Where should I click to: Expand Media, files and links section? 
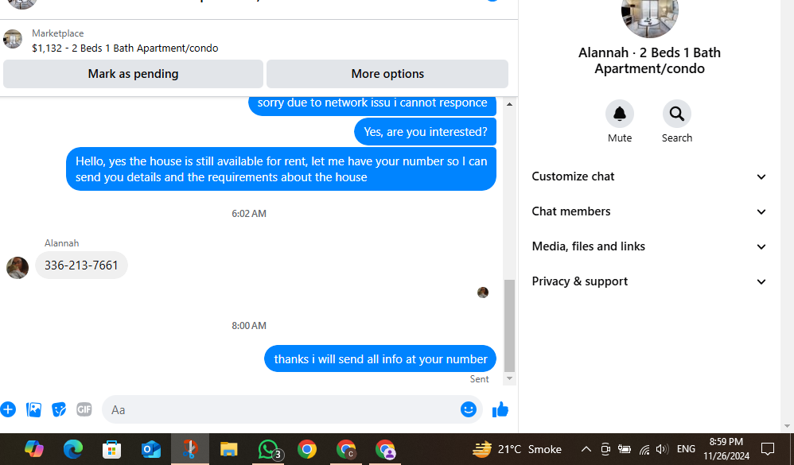click(648, 246)
